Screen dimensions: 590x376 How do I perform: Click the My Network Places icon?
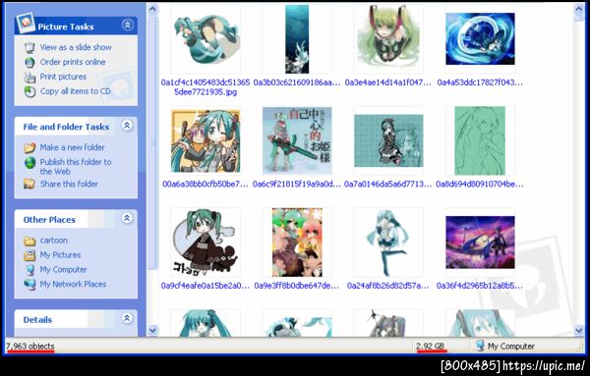coord(29,285)
